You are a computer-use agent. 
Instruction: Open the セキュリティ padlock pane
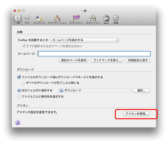click(x=93, y=19)
